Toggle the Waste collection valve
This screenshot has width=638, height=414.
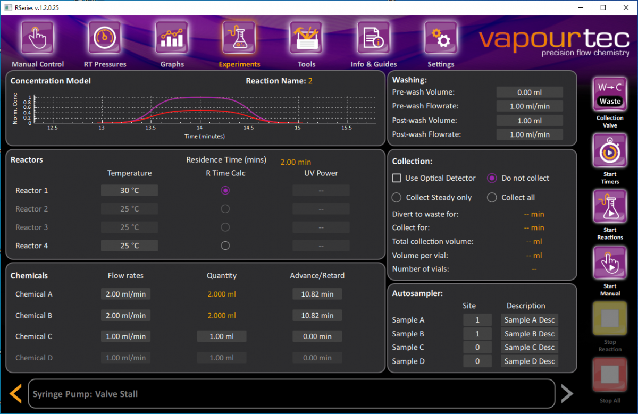[x=609, y=94]
